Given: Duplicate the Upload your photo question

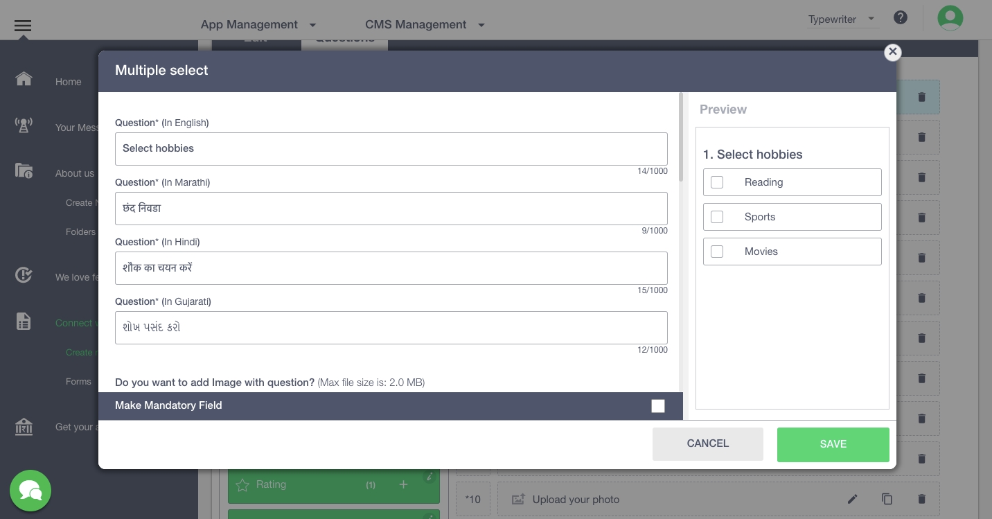Looking at the screenshot, I should pos(887,499).
